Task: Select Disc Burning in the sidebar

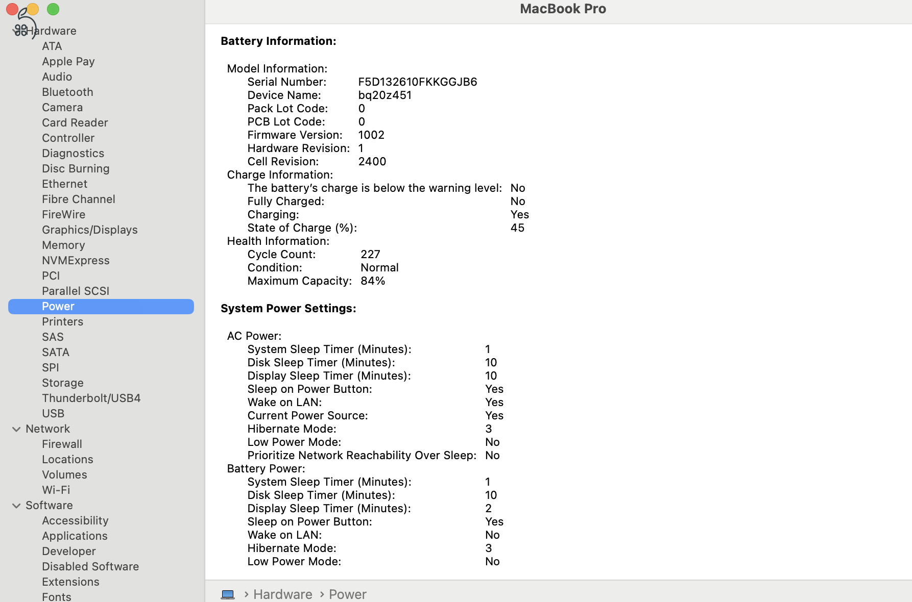Action: pos(76,169)
